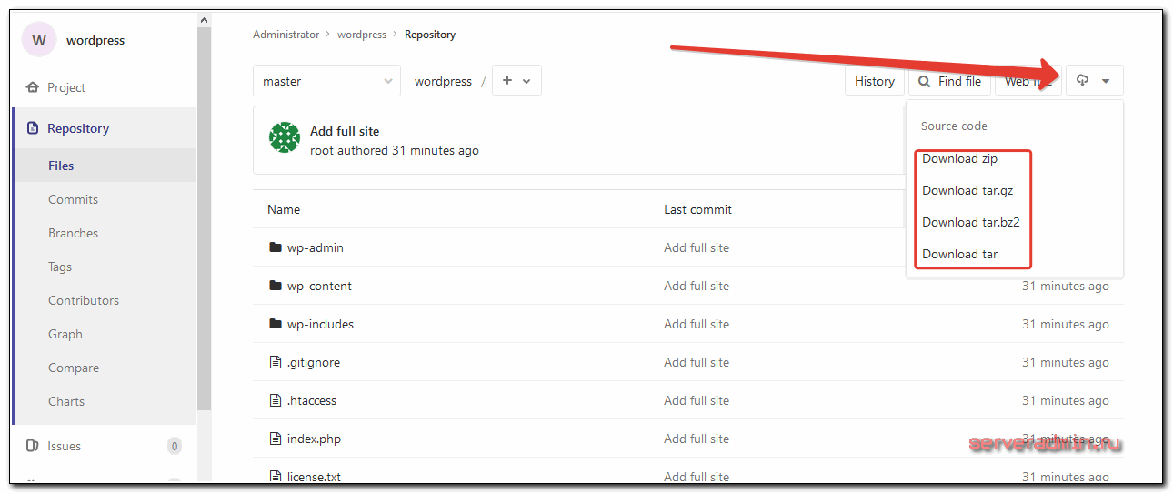Click the .htaccess file icon
The image size is (1173, 494).
point(276,400)
